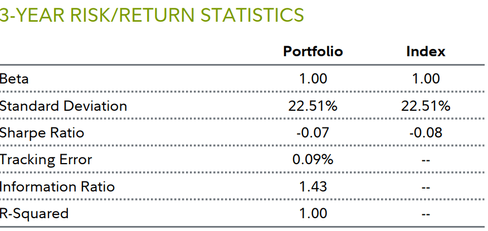Select the Portfolio column header
Screen dimensions: 488x231
click(313, 52)
